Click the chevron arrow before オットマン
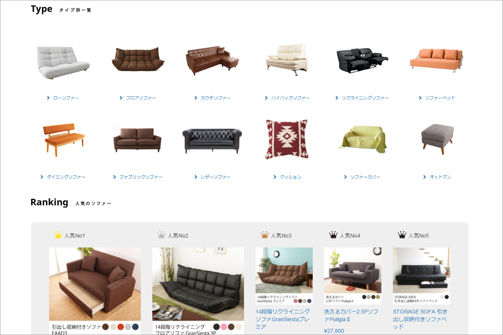This screenshot has width=503, height=335. tap(424, 177)
